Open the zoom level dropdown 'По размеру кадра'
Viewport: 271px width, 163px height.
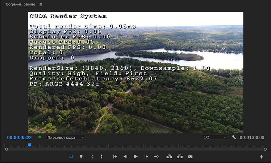(x=65, y=138)
